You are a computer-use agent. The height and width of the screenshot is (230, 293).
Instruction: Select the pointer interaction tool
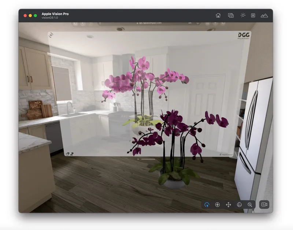(x=207, y=205)
